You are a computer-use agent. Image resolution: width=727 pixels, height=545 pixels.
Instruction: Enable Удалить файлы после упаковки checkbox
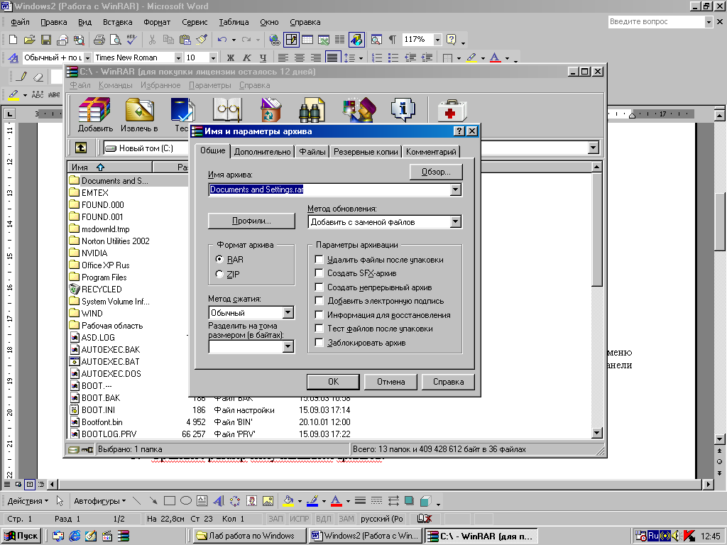pyautogui.click(x=319, y=259)
